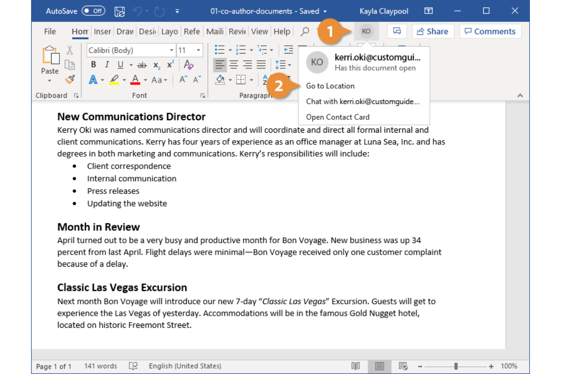The image size is (561, 374).
Task: Click the spelling check icon in status bar
Action: 133,366
